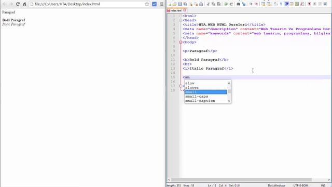This screenshot has height=187, width=332.
Task: Toggle INS mode in the status bar
Action: coord(323,185)
